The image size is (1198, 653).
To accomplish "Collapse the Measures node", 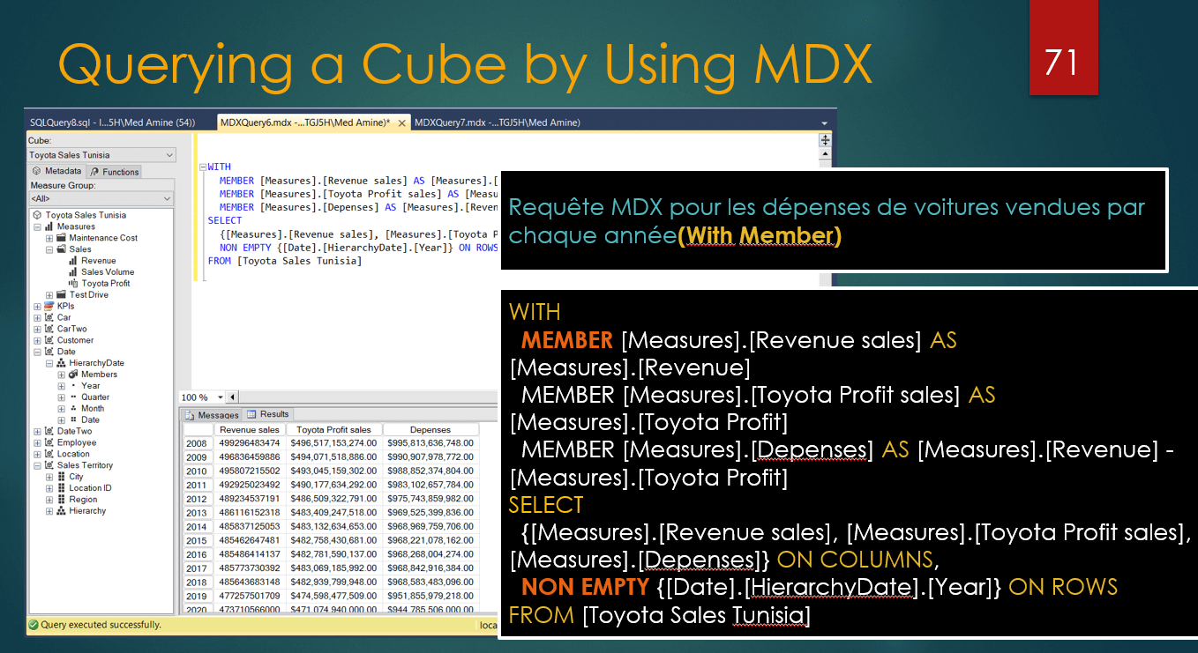I will pos(37,226).
